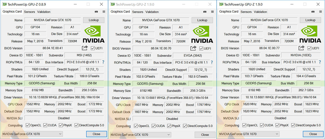Minimize the GPU-Z 0.8.9 window
The image size is (325, 139).
coord(75,4)
